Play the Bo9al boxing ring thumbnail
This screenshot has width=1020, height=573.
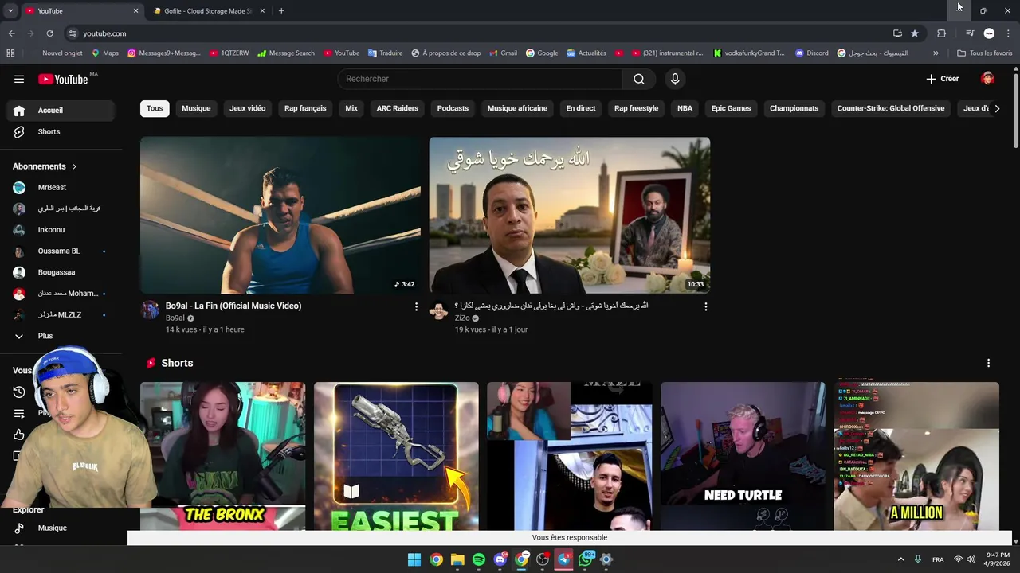[x=280, y=215]
